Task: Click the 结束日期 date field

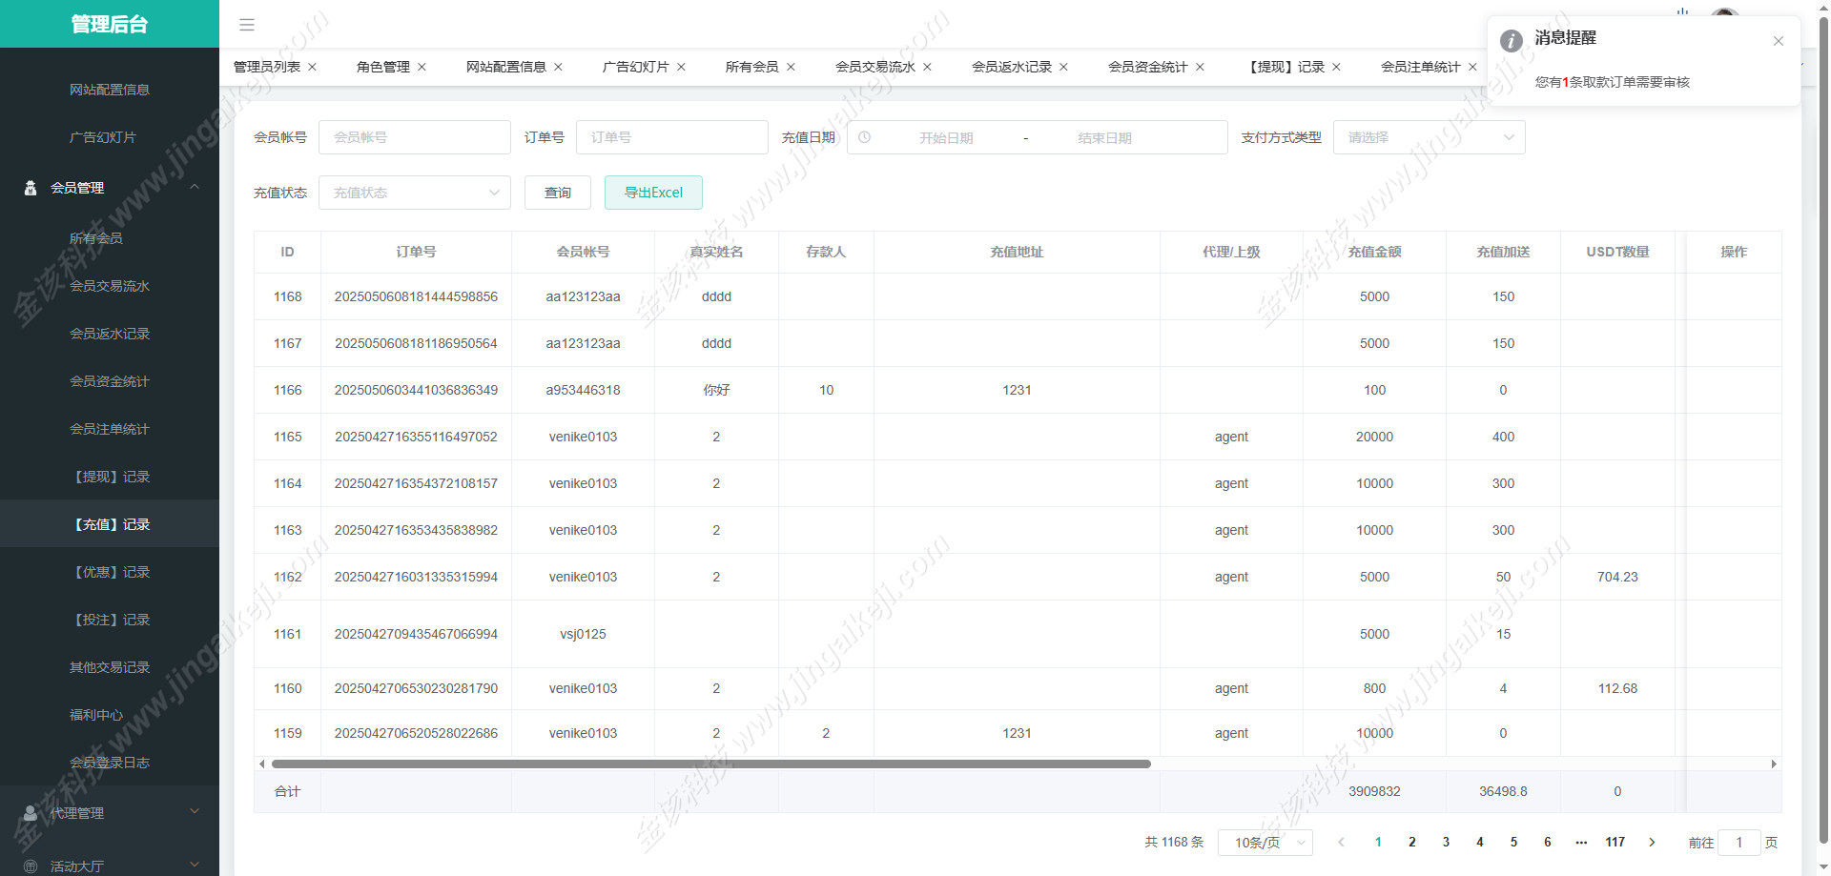Action: [1104, 138]
